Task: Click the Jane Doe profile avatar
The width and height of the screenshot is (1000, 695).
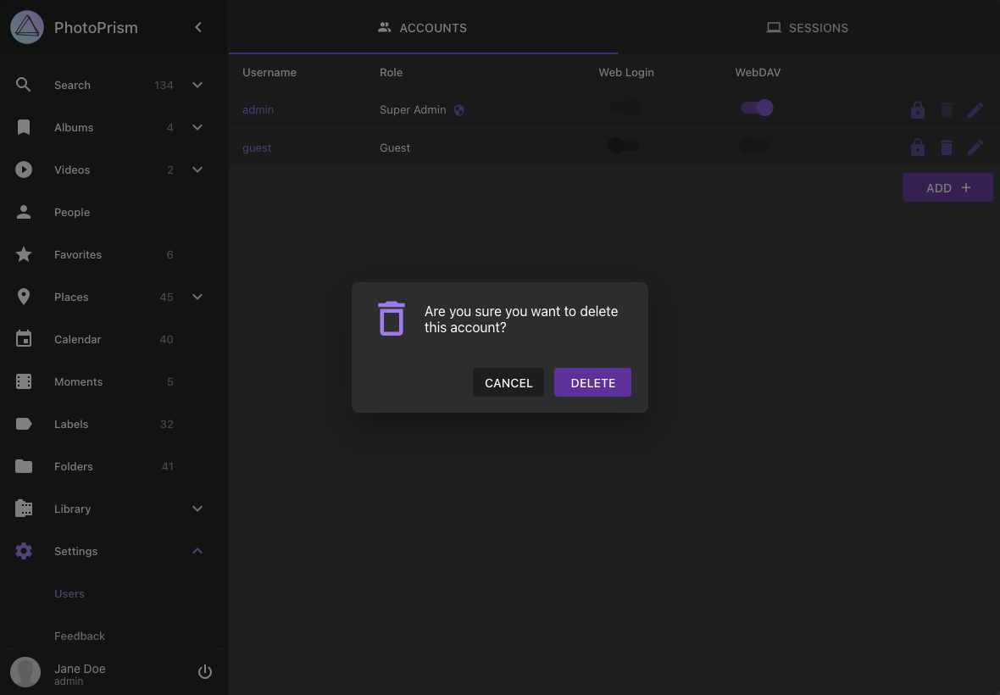Action: (25, 671)
